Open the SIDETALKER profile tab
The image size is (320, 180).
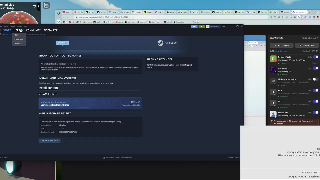[51, 30]
